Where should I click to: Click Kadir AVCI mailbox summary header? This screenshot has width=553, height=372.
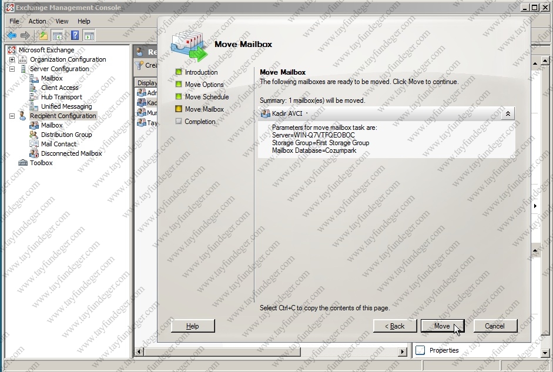387,113
